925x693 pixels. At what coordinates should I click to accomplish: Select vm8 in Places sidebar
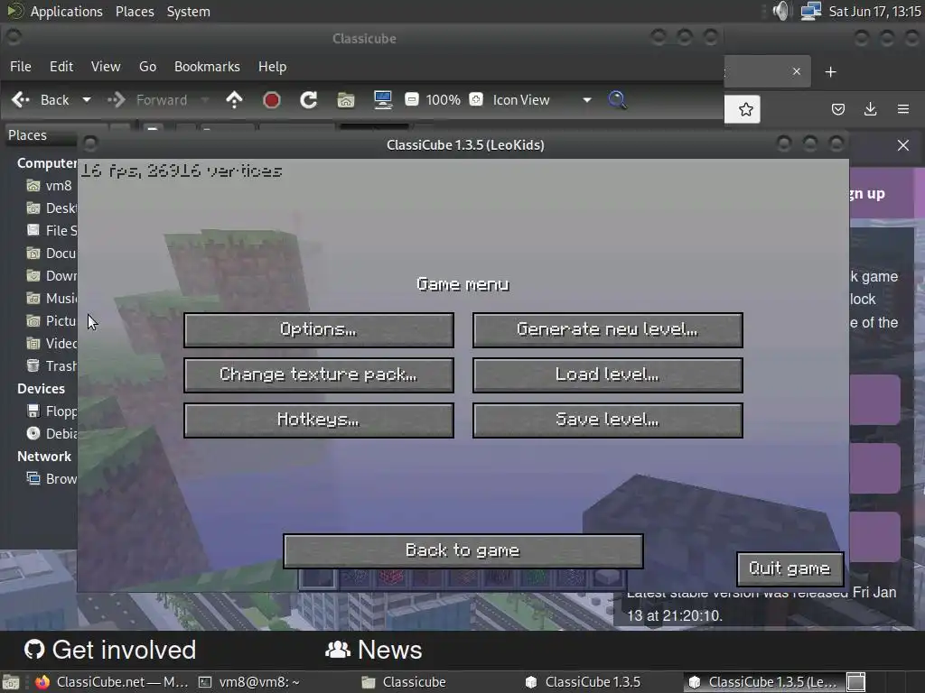pos(51,186)
